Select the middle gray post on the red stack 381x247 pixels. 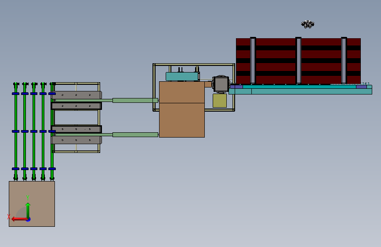coord(298,60)
